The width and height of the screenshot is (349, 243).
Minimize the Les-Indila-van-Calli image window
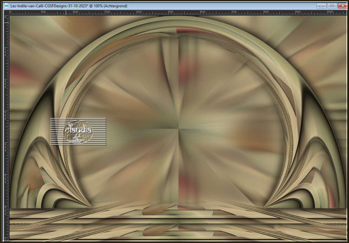321,6
